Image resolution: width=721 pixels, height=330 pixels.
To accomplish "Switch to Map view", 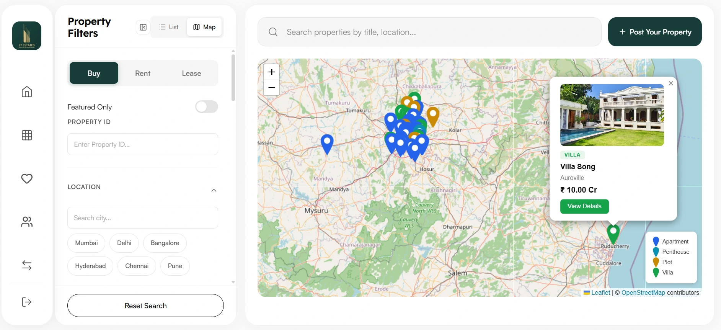I will tap(204, 27).
